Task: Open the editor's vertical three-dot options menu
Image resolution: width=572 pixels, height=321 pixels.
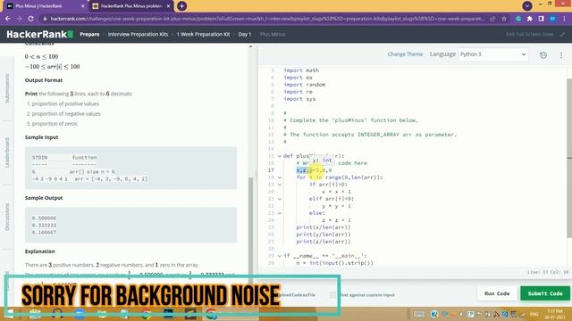Action: pyautogui.click(x=561, y=55)
